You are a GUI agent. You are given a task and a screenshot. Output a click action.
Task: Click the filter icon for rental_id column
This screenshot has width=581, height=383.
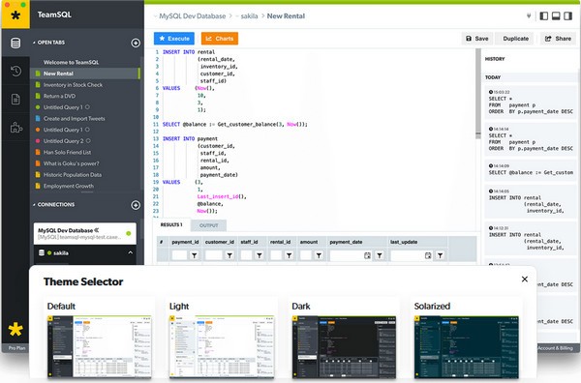coord(289,255)
